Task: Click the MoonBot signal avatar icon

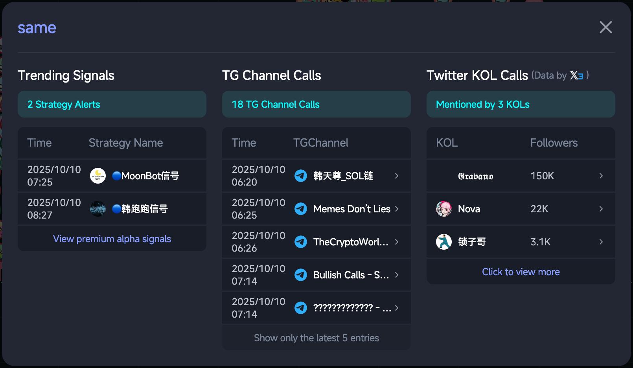Action: tap(98, 176)
